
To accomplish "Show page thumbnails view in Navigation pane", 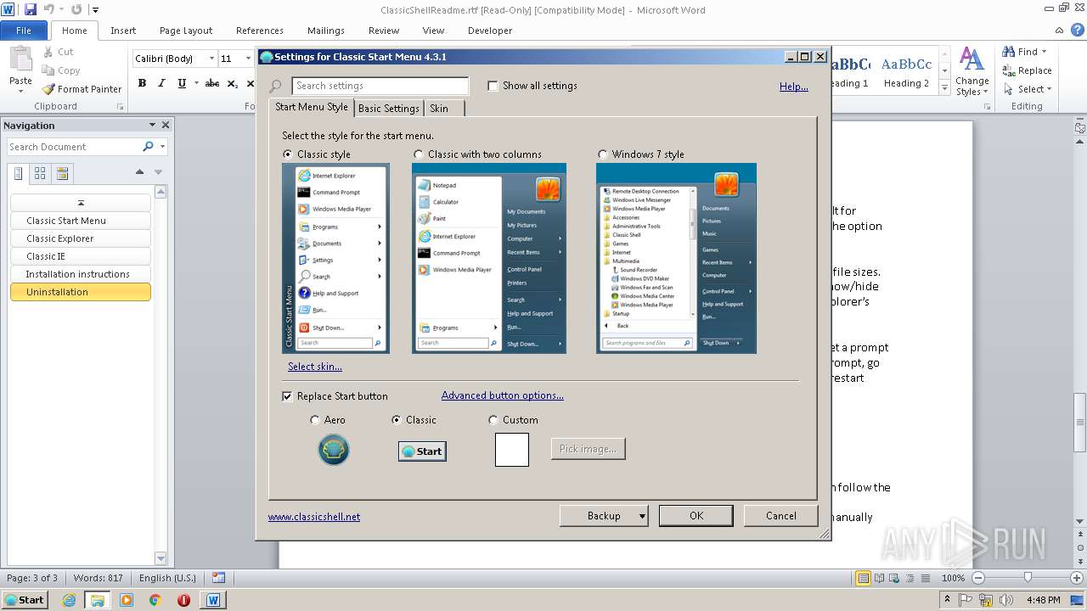I will click(40, 173).
